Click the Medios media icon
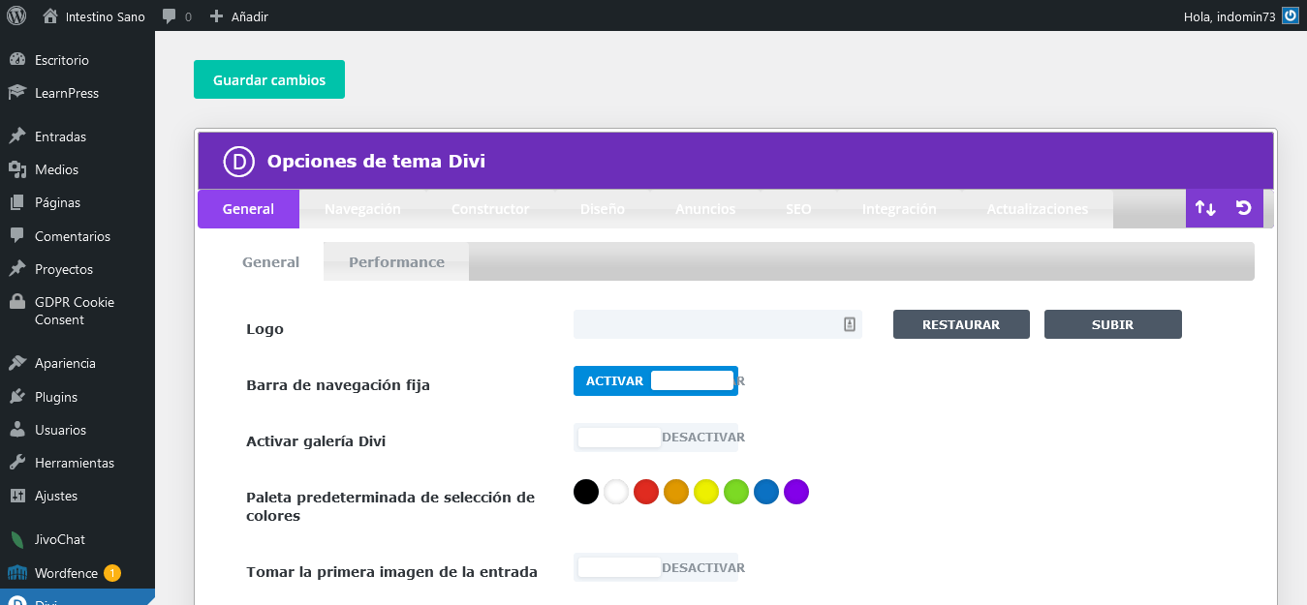Screen dimensions: 1307x605 [x=17, y=169]
